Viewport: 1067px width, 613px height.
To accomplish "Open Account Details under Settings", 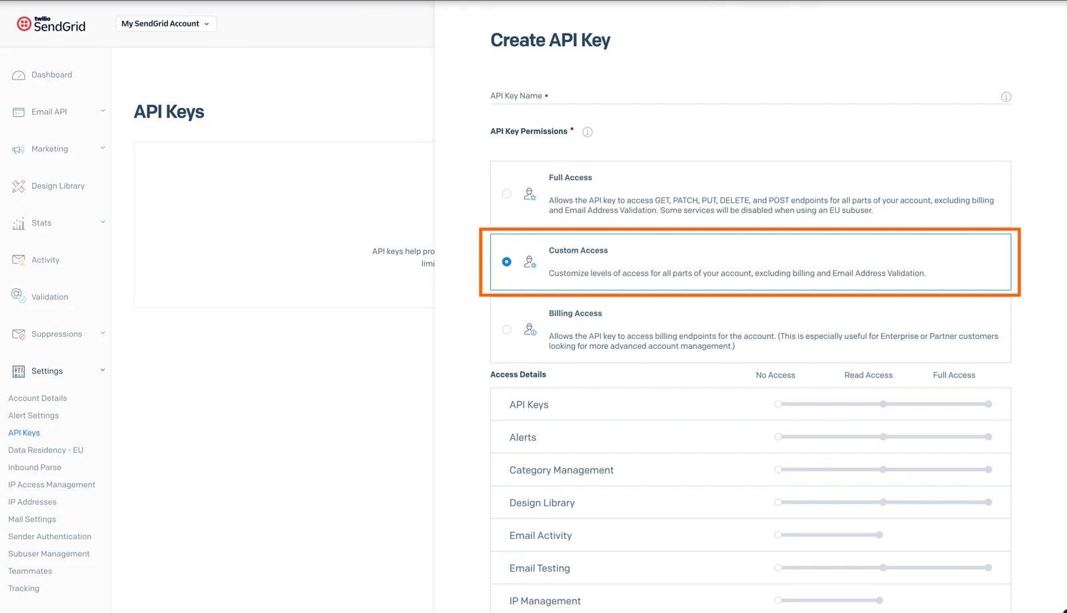I will coord(37,398).
